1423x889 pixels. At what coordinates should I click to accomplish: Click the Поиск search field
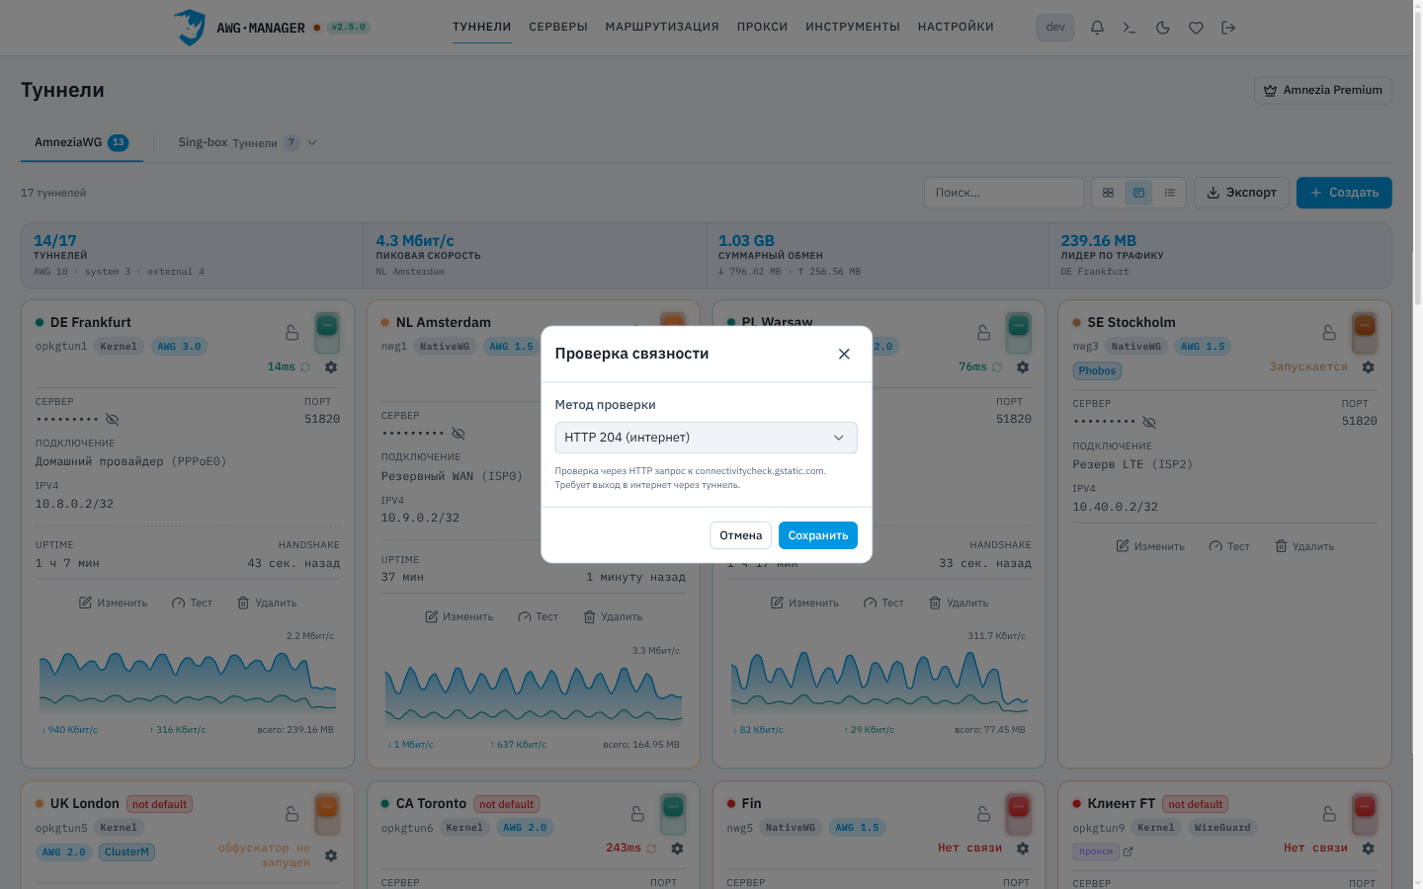coord(1004,193)
